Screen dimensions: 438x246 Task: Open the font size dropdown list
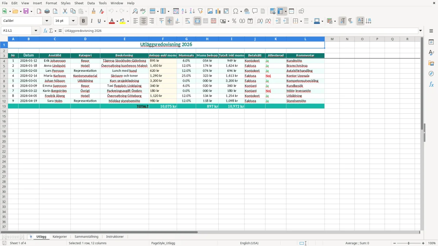(x=73, y=21)
